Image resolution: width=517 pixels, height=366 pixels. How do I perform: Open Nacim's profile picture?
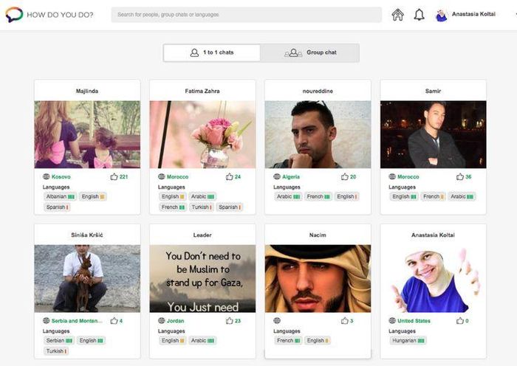318,278
